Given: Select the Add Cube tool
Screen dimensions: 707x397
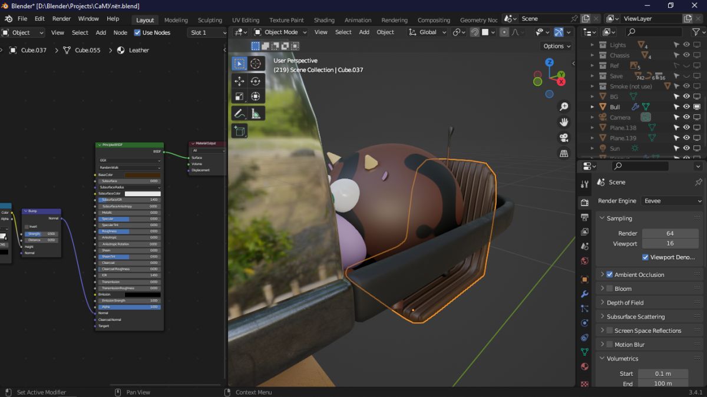Looking at the screenshot, I should click(x=240, y=131).
